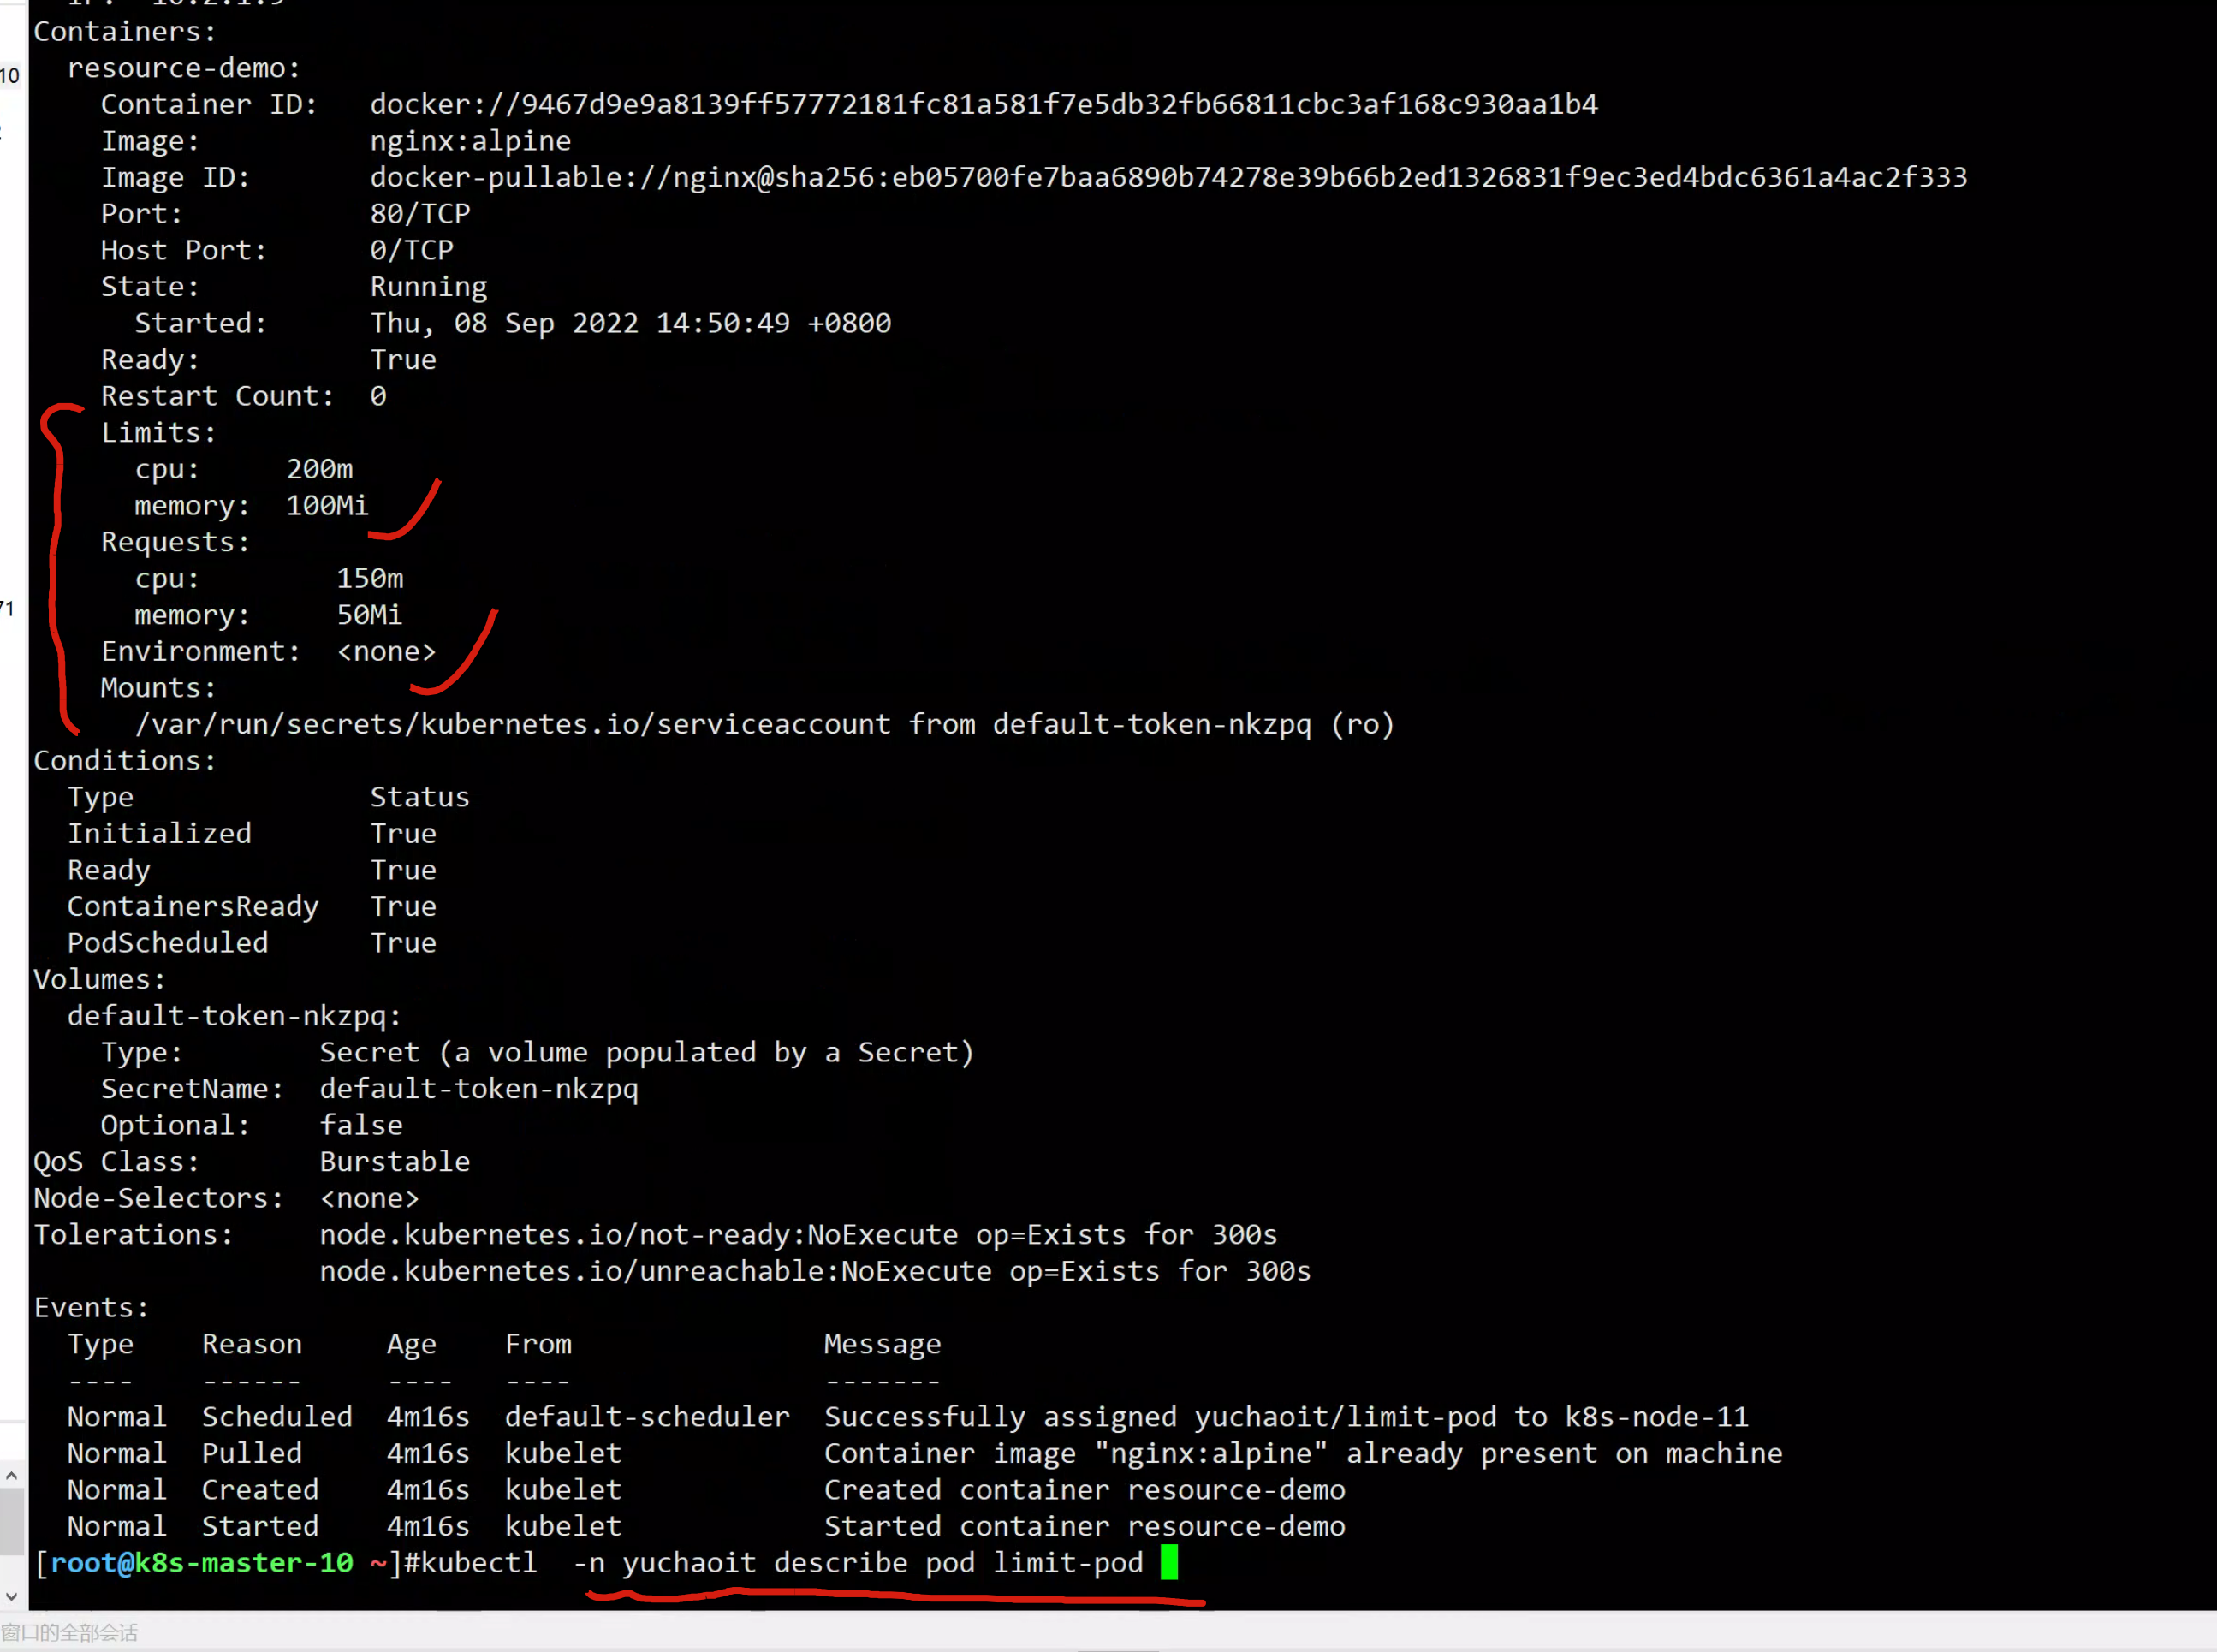The width and height of the screenshot is (2217, 1652).
Task: Click the scroll down arrow in left panel
Action: pyautogui.click(x=11, y=1596)
